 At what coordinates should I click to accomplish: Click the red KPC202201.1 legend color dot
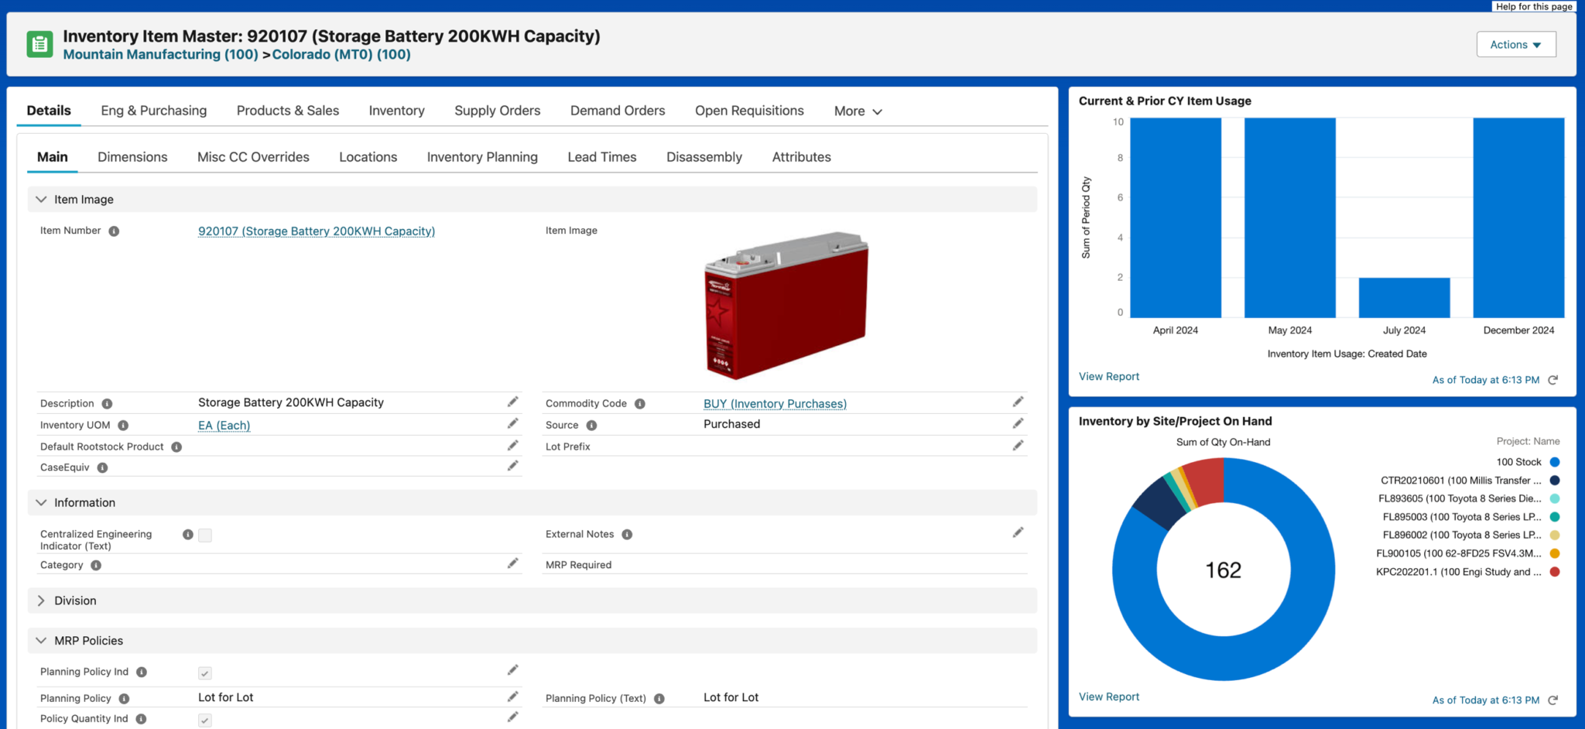(1554, 572)
